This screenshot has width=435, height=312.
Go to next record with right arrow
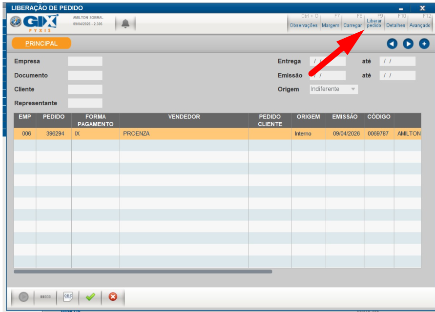(408, 44)
